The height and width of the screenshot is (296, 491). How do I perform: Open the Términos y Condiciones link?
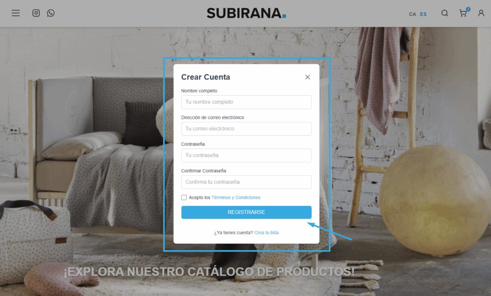coord(236,197)
